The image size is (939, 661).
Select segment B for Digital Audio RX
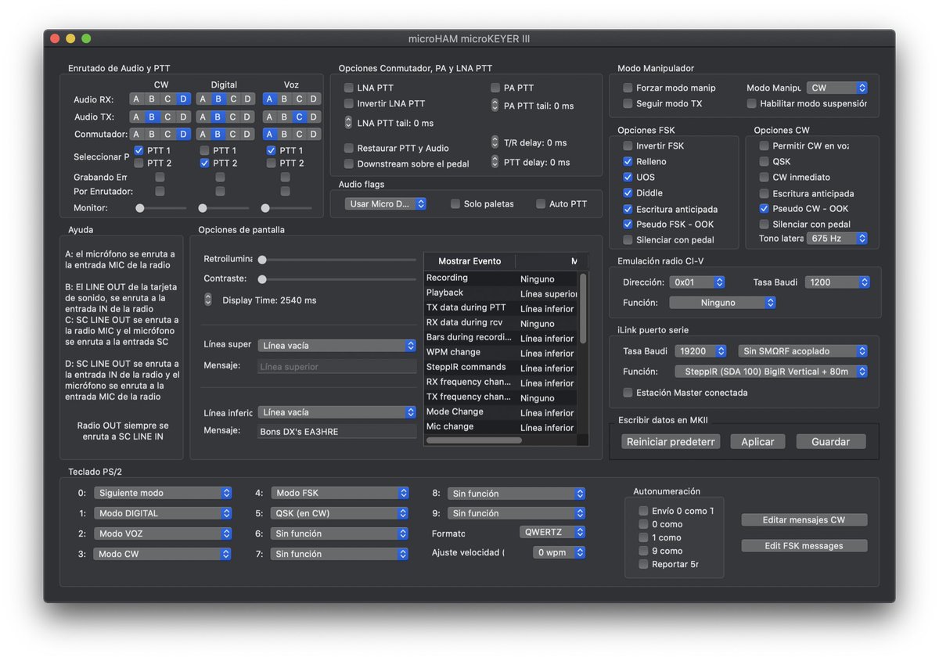(218, 99)
